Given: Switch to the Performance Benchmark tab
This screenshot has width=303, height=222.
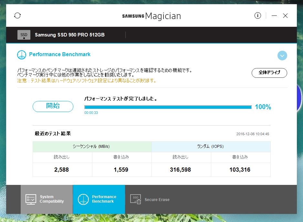Looking at the screenshot, I should (x=99, y=199).
